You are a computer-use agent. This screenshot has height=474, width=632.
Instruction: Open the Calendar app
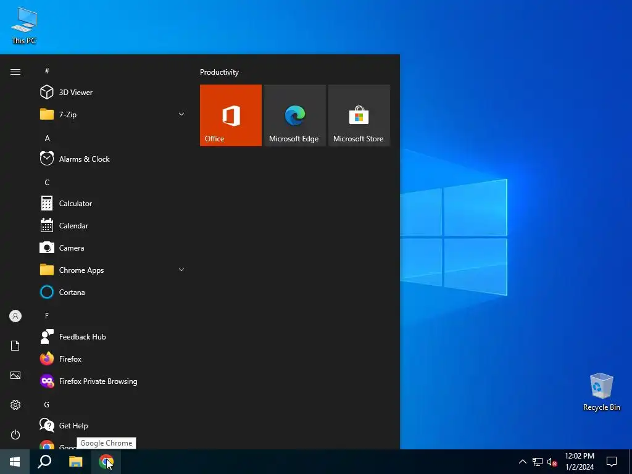113,226
